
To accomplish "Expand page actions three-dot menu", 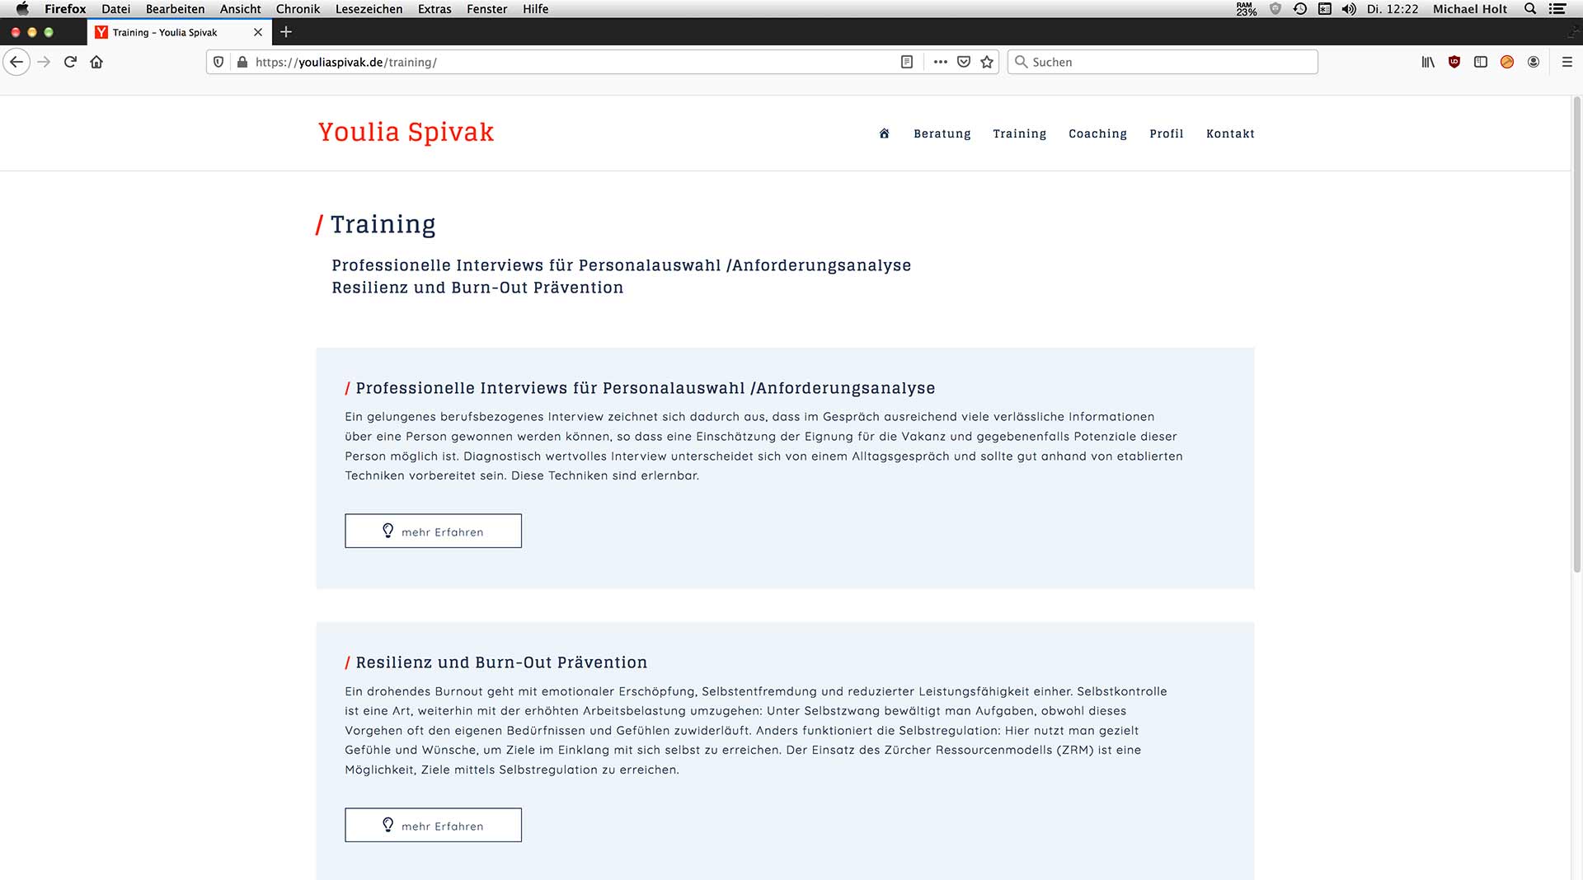I will pyautogui.click(x=940, y=62).
